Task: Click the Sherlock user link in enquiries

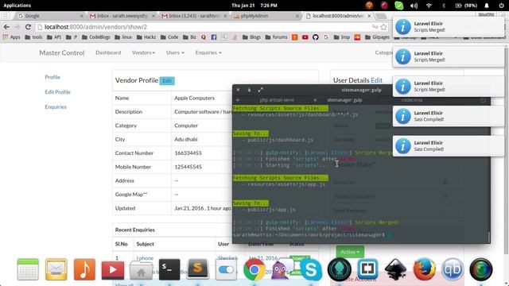Action: [x=228, y=257]
